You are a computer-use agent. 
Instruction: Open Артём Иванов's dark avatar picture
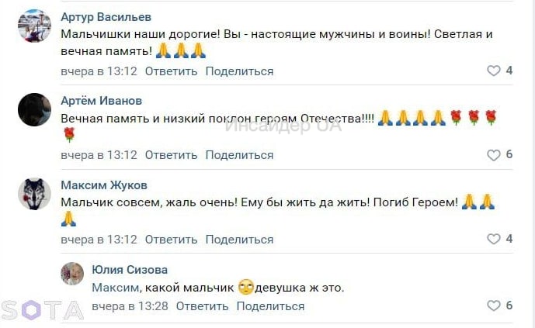(x=34, y=111)
